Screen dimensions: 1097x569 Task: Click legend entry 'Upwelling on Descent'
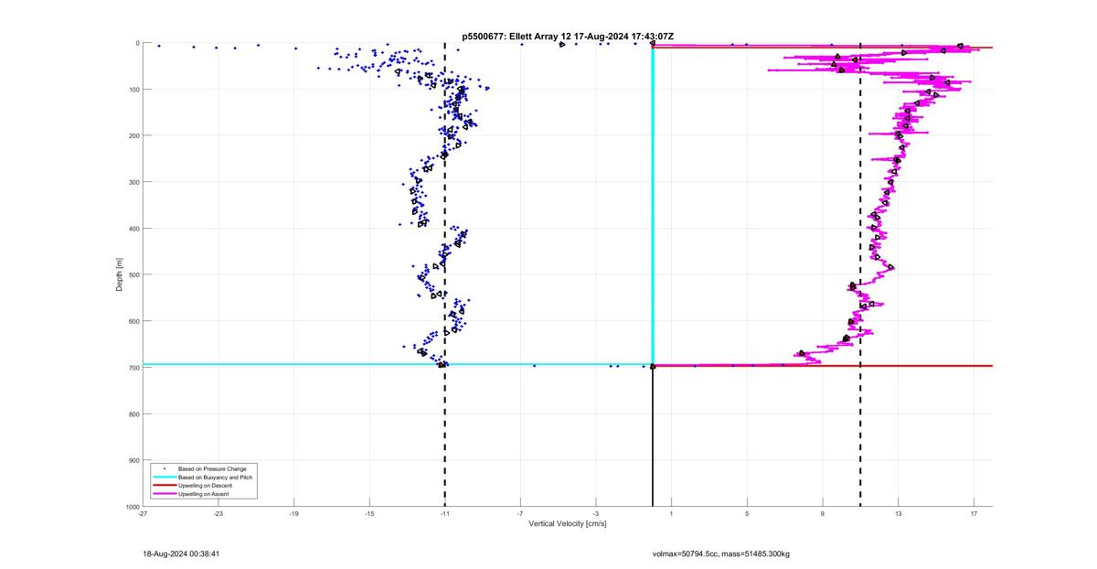coord(206,486)
